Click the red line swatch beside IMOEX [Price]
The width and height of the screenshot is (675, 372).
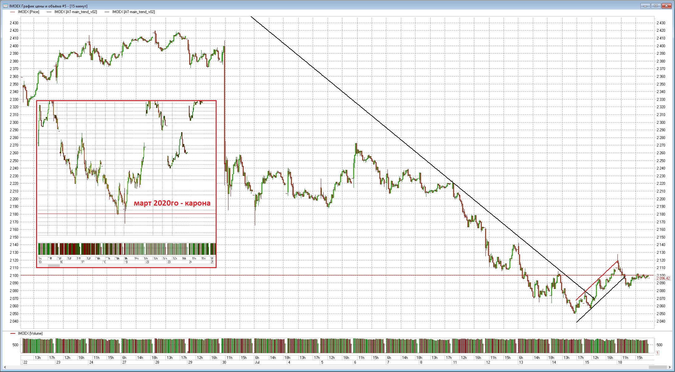click(x=13, y=12)
